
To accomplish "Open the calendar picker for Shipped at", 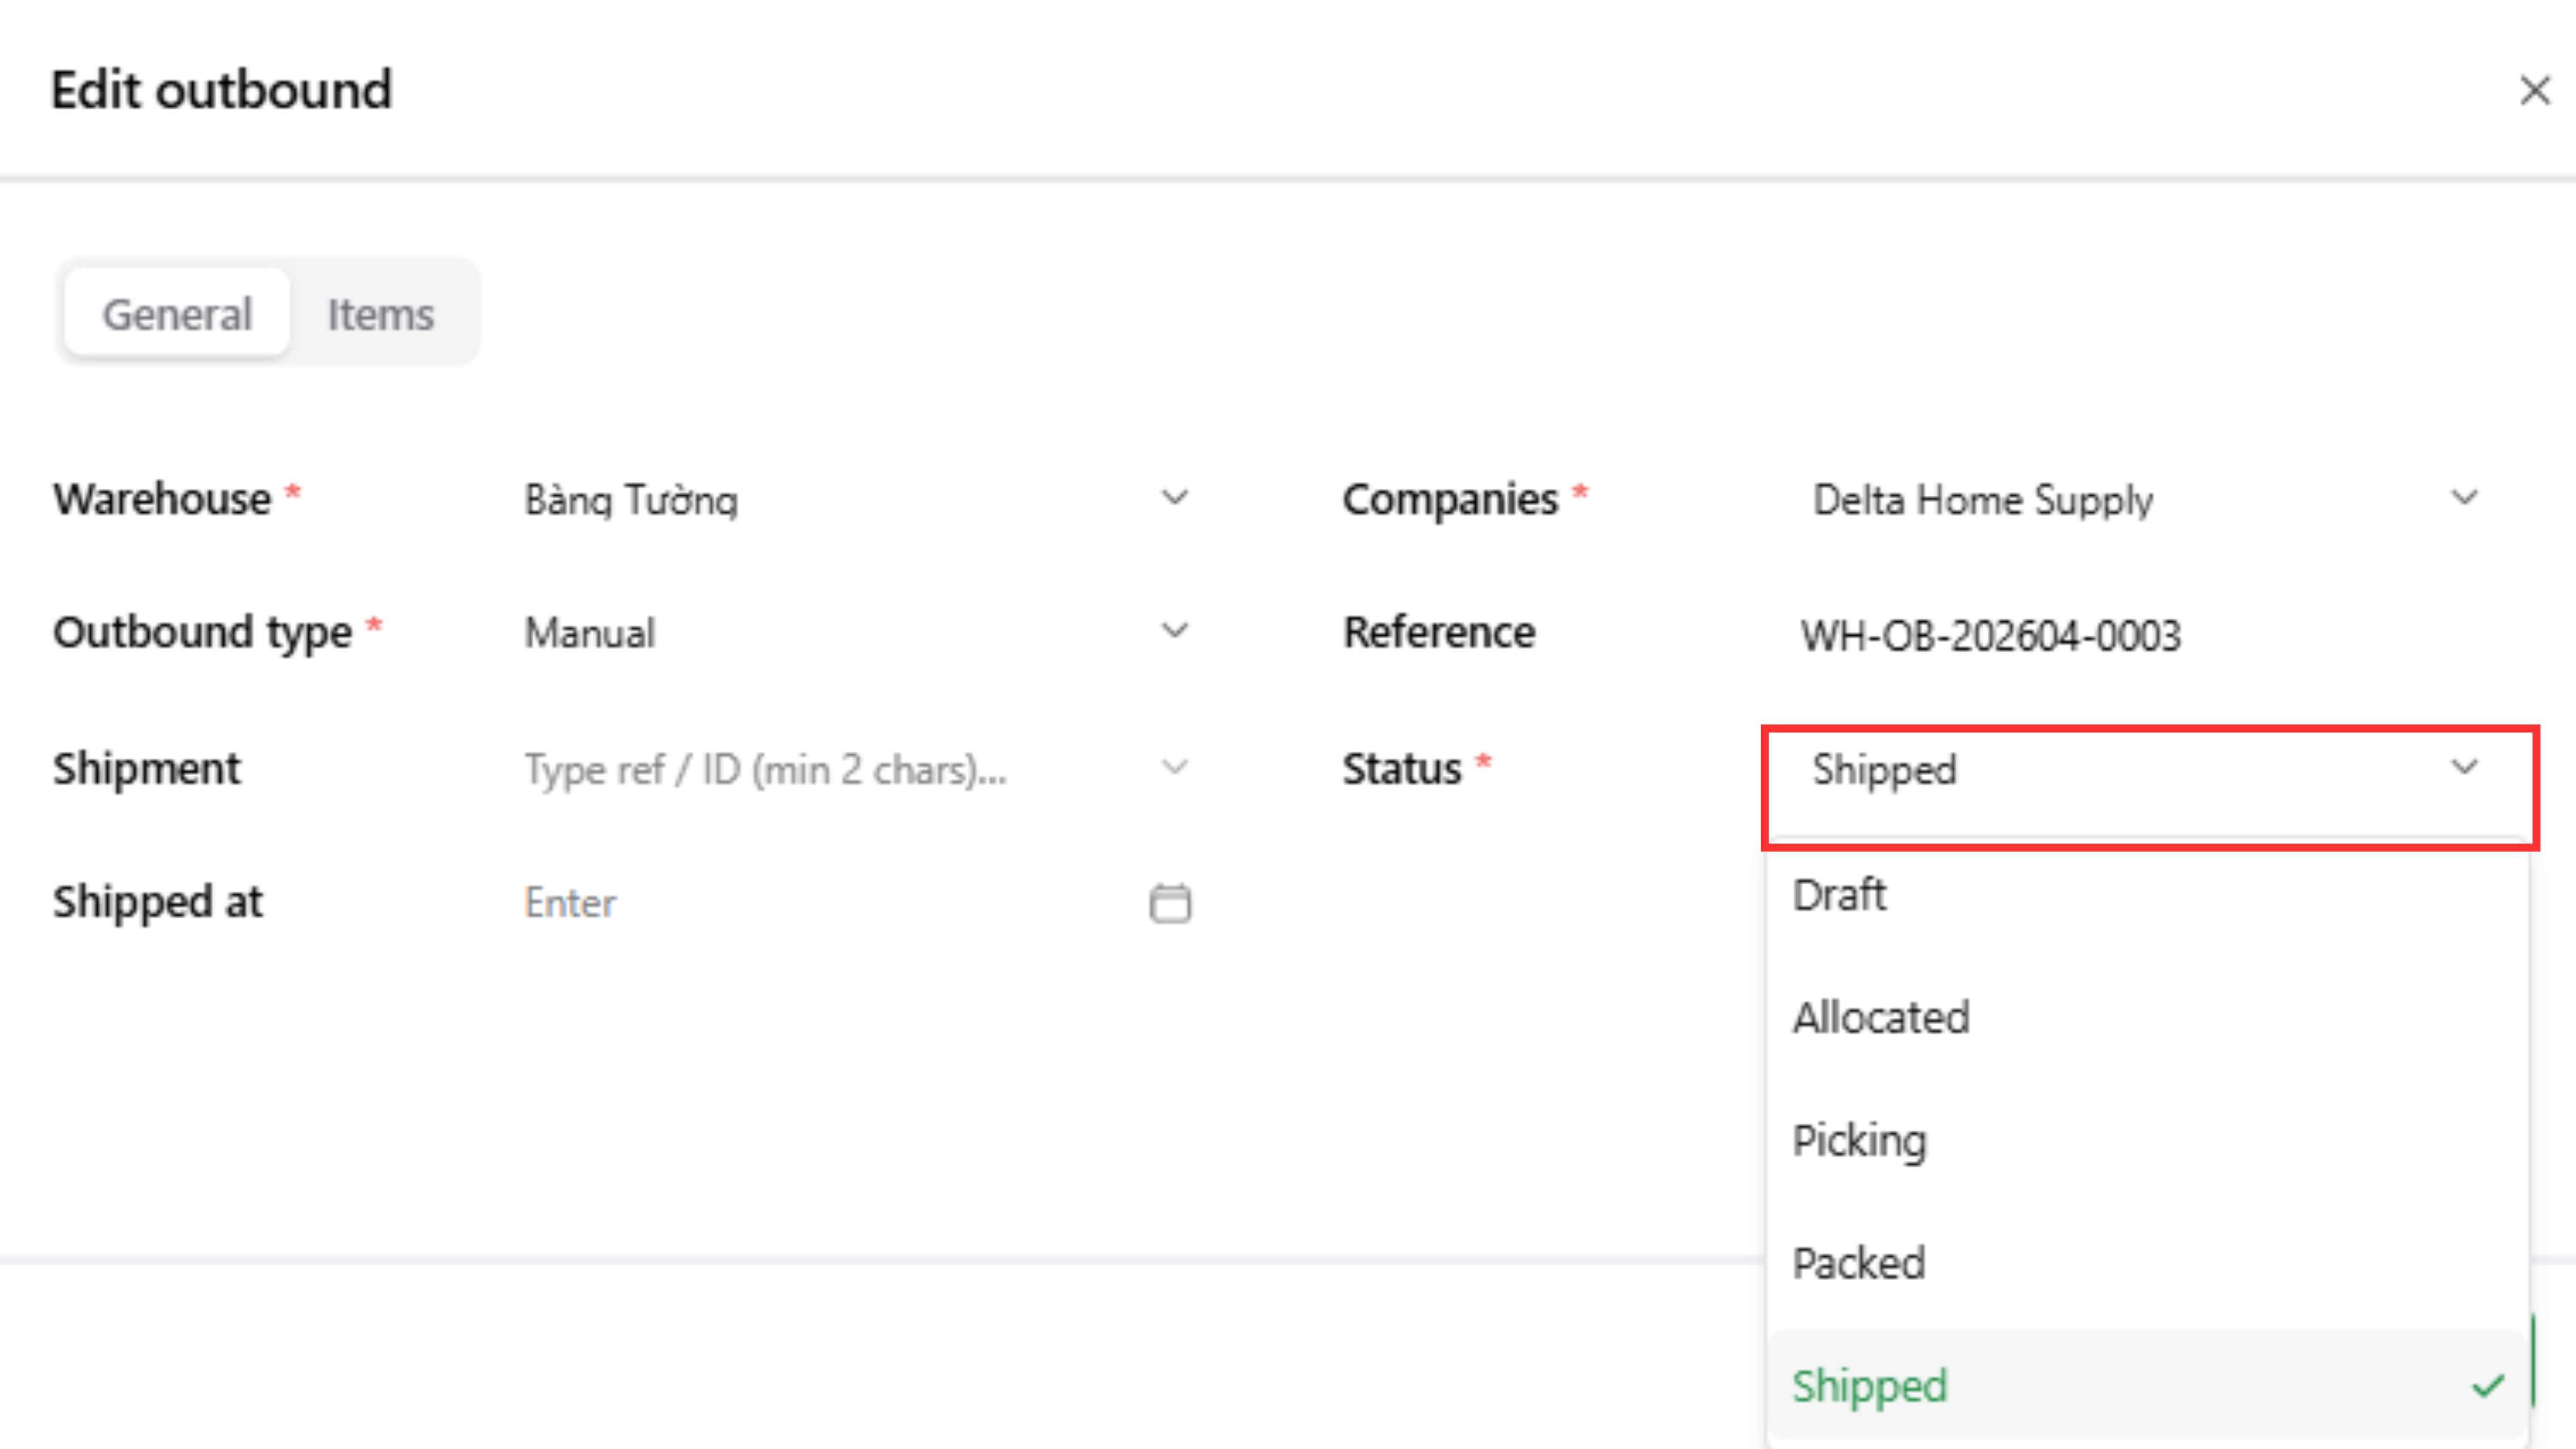I will 1170,903.
